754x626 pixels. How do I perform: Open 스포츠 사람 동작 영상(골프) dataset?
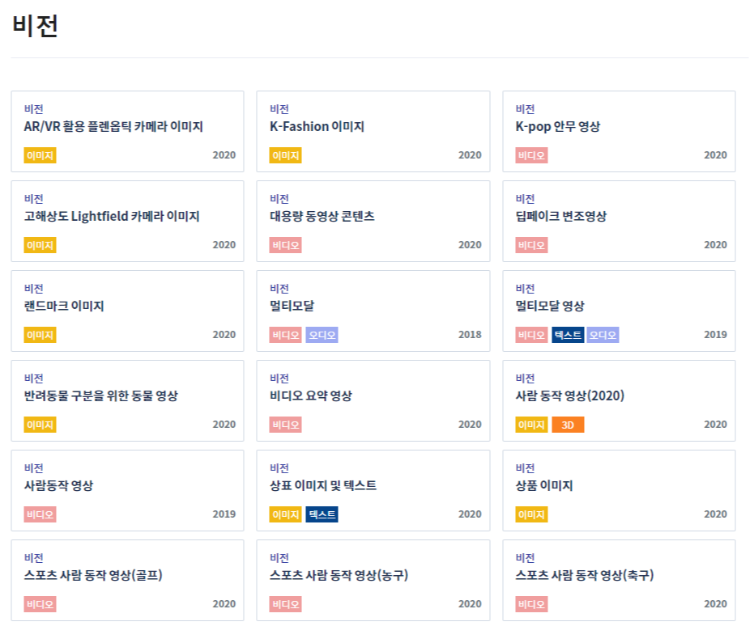coord(93,576)
